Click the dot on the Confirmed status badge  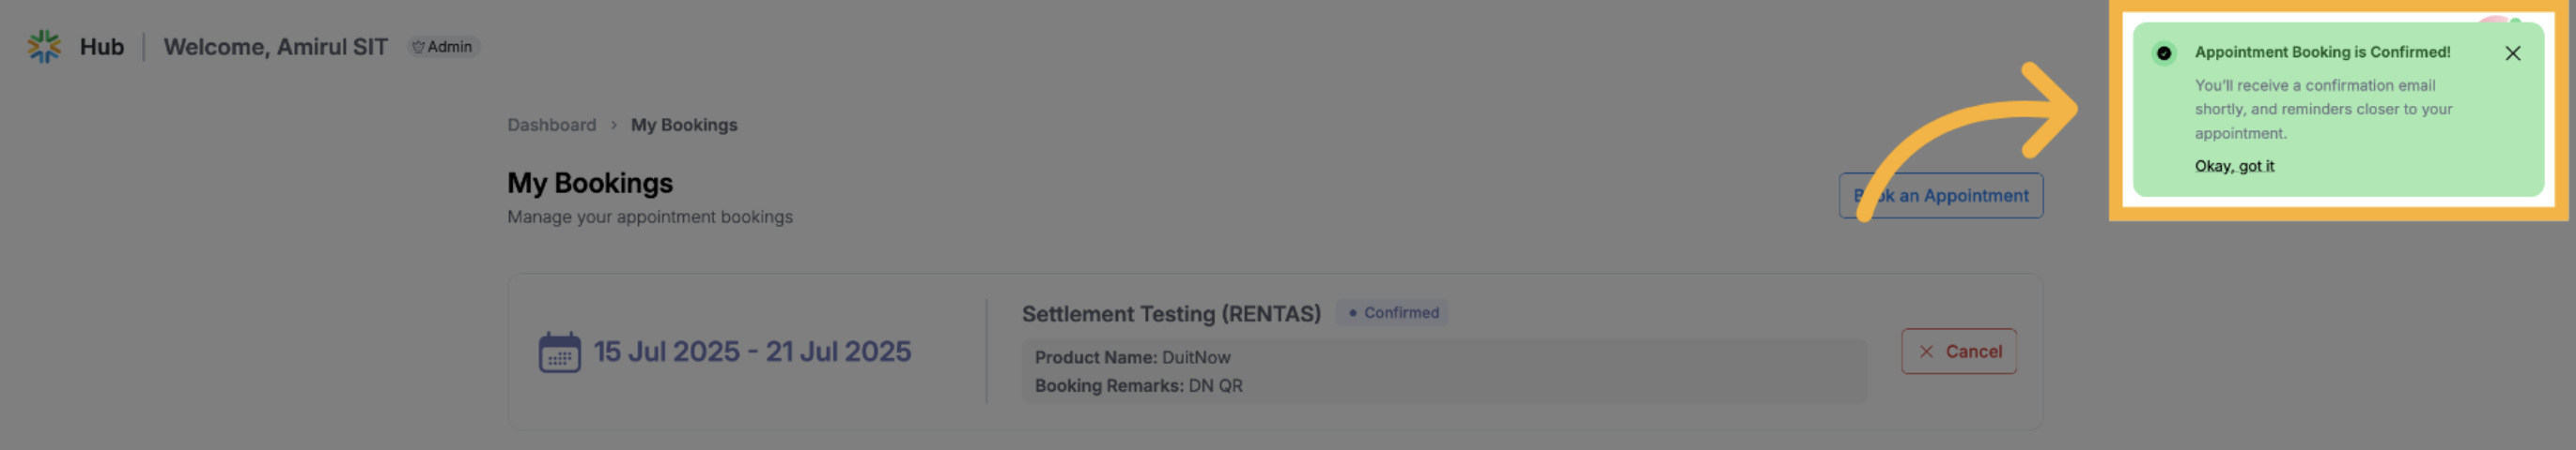(1353, 313)
